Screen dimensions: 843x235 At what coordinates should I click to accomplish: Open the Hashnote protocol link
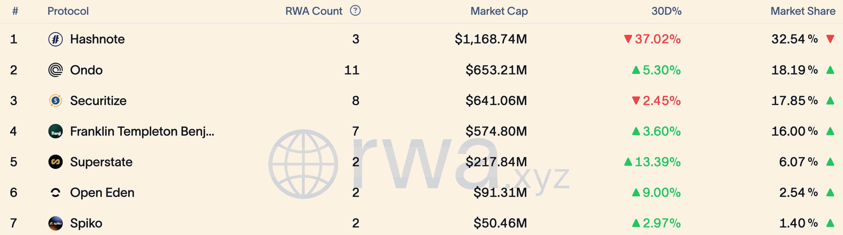tap(98, 39)
